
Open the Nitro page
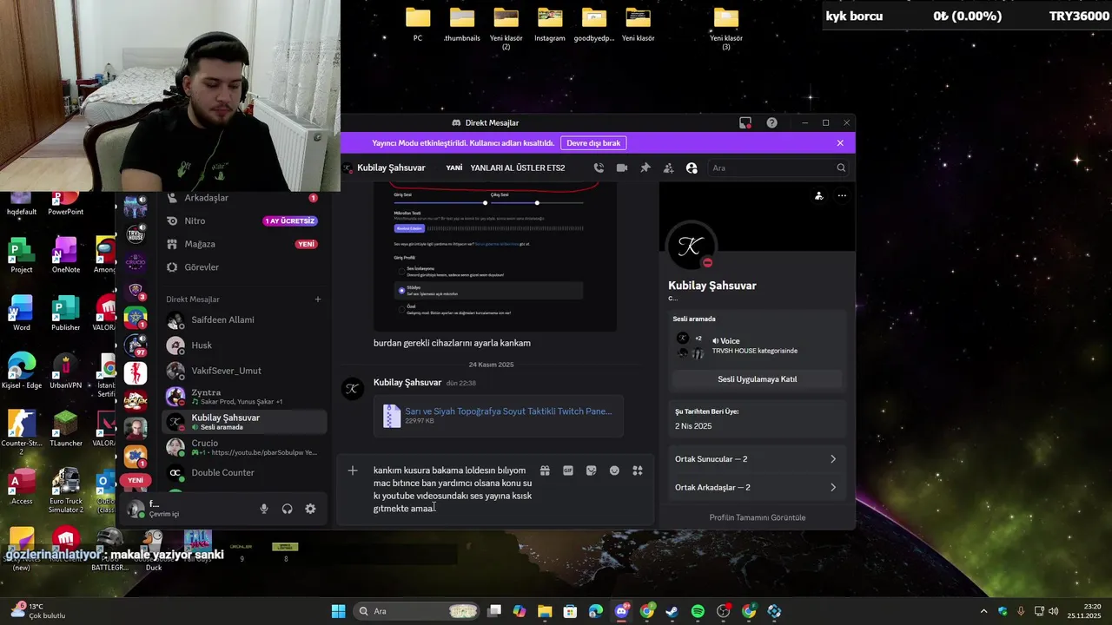242,221
